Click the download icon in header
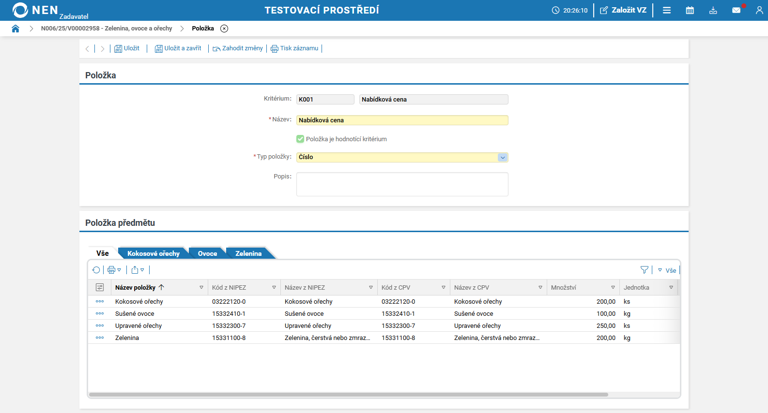The image size is (768, 413). (x=713, y=10)
